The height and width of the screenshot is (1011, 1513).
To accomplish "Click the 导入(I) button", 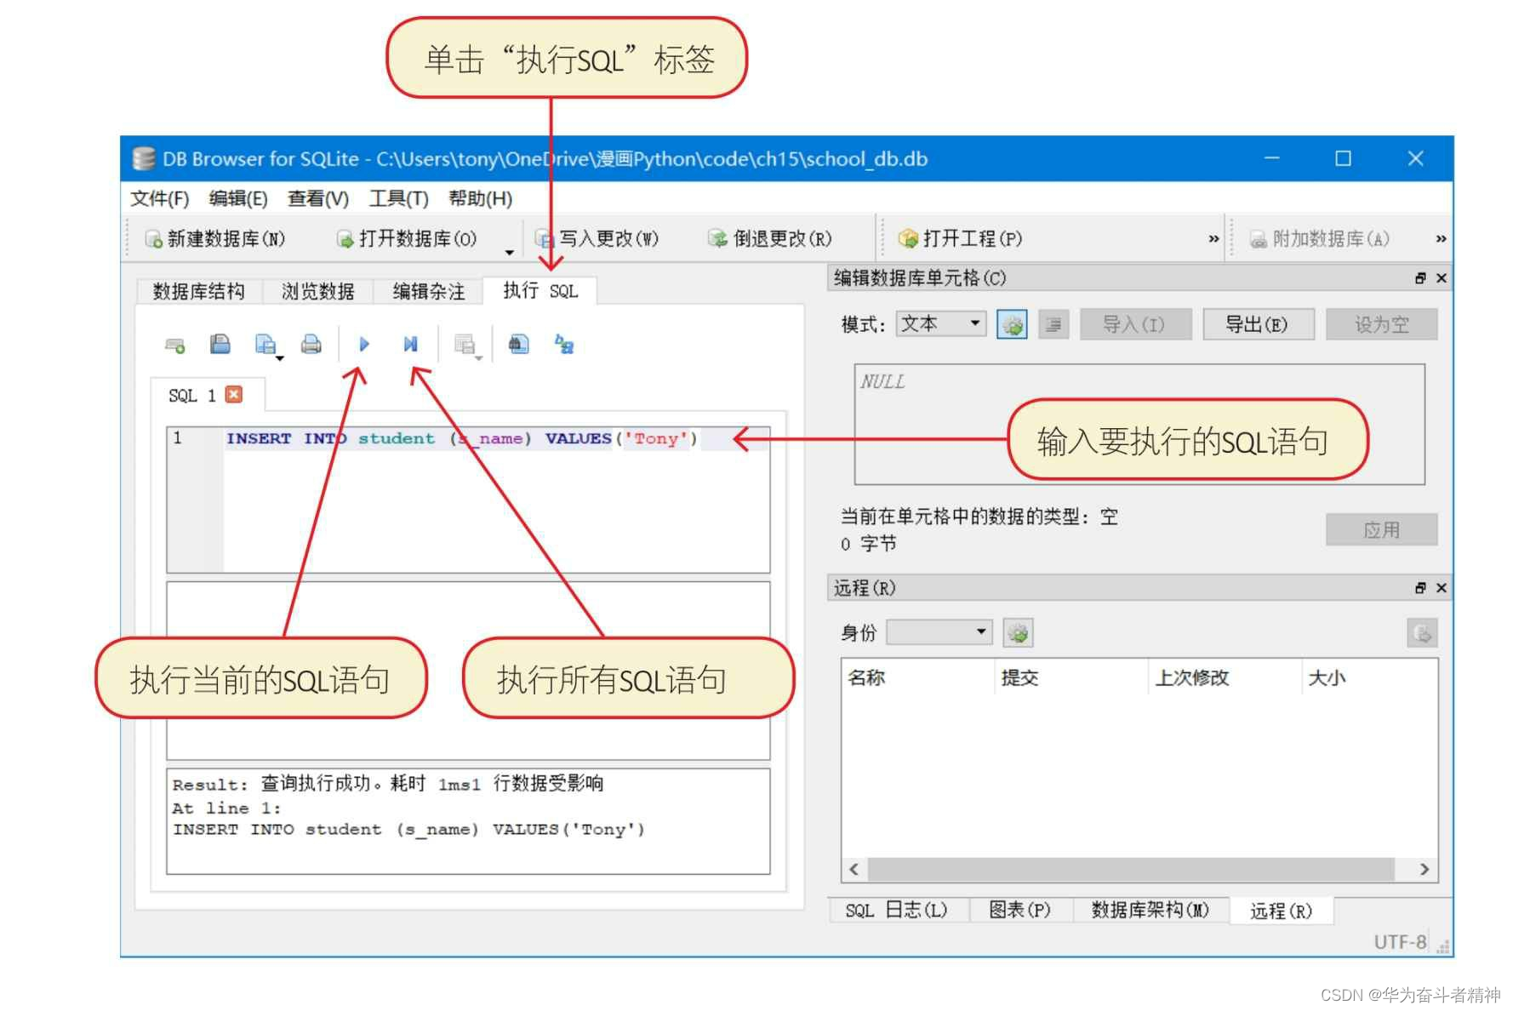I will click(1135, 324).
